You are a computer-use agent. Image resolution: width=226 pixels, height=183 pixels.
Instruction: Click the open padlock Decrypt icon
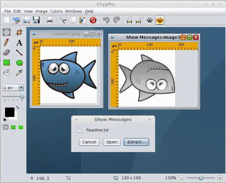click(140, 20)
